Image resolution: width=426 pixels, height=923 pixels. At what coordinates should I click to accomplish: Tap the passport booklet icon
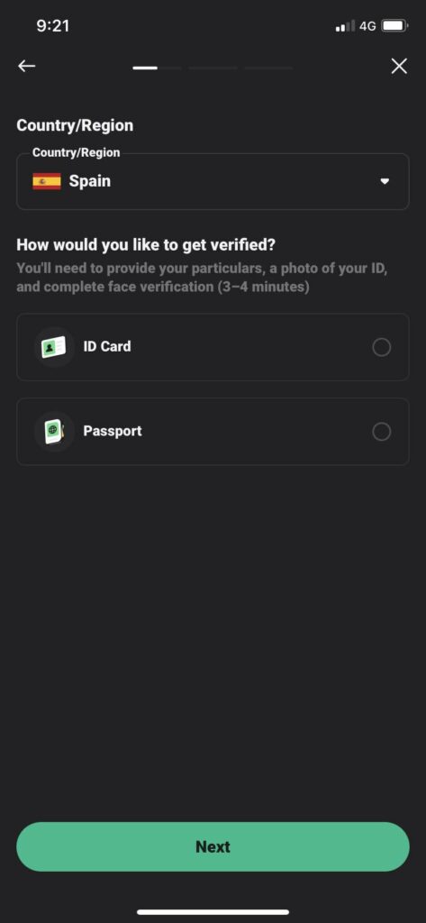click(54, 432)
